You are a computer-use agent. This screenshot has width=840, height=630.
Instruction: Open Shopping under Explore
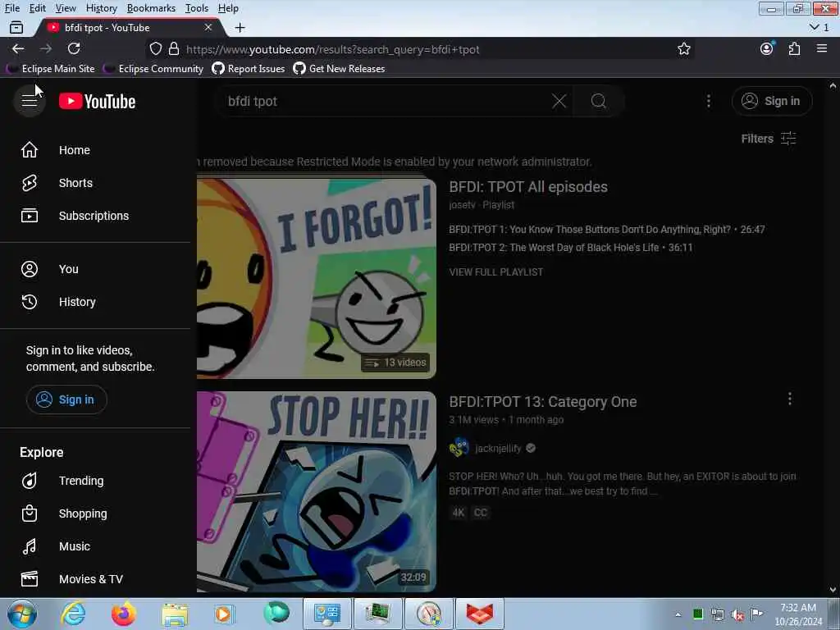coord(97,514)
